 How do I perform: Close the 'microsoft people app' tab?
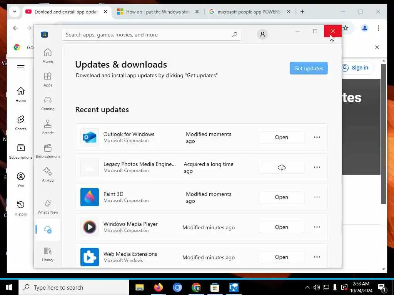pos(289,12)
